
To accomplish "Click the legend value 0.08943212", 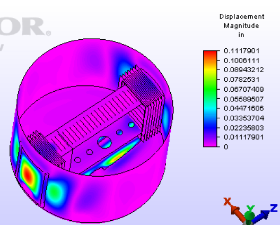I will point(244,70).
